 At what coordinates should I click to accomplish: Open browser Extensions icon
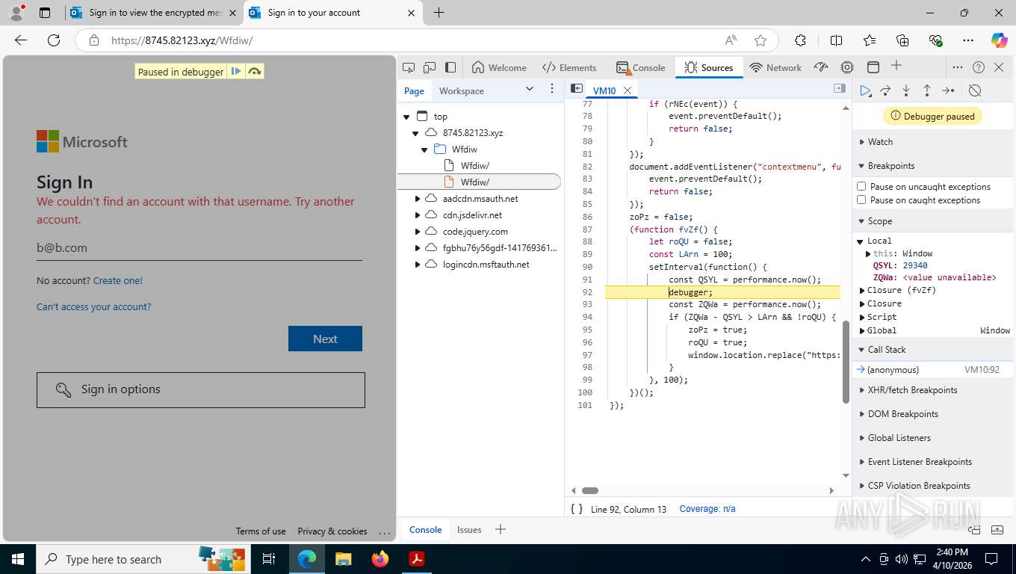[800, 40]
